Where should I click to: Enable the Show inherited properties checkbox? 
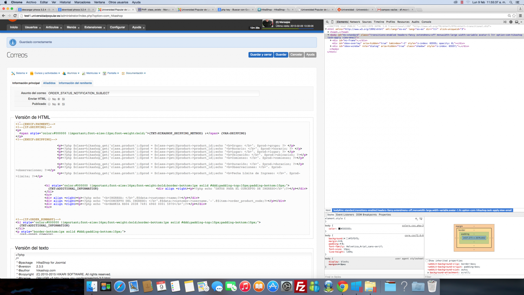pos(427,261)
